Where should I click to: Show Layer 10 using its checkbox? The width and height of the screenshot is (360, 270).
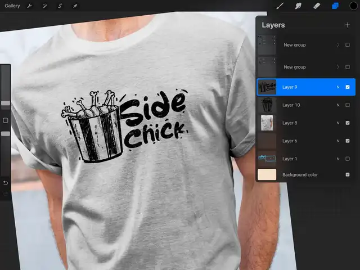348,105
